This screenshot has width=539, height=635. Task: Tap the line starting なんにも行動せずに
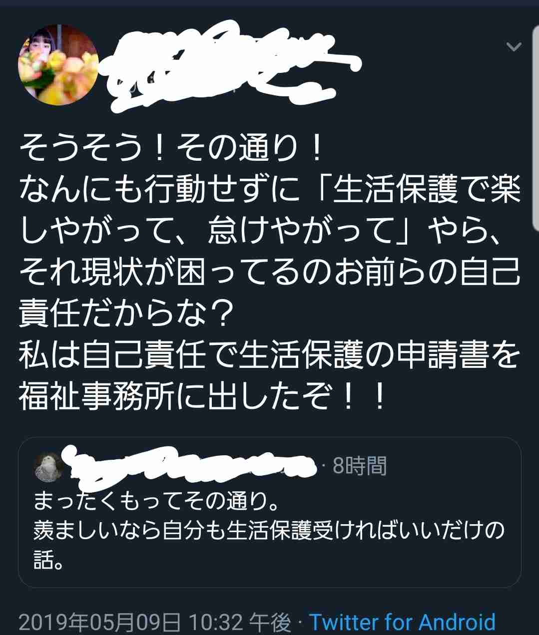(270, 190)
